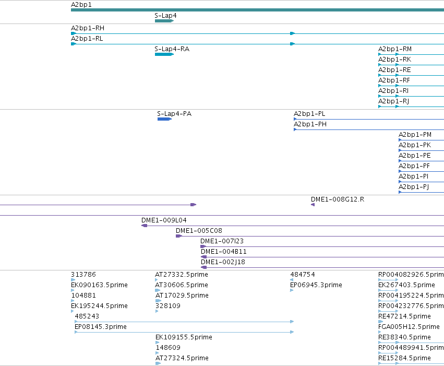
Task: Click the A2bp1-PJ protein label
Action: coord(414,187)
